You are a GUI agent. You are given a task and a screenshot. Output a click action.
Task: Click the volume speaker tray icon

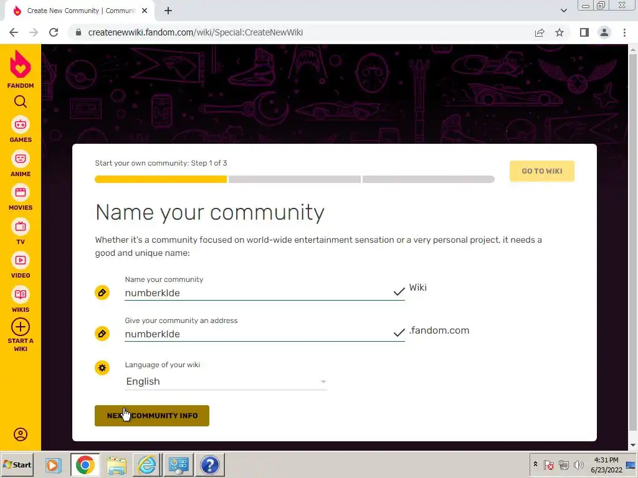pos(578,464)
